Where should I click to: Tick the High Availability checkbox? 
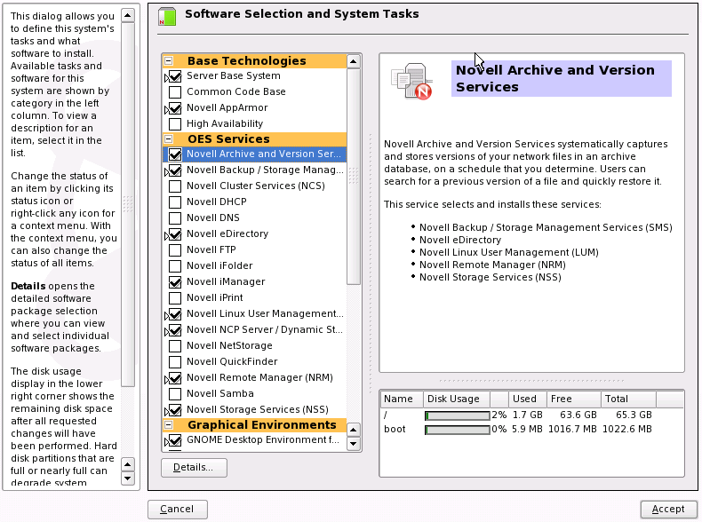175,124
